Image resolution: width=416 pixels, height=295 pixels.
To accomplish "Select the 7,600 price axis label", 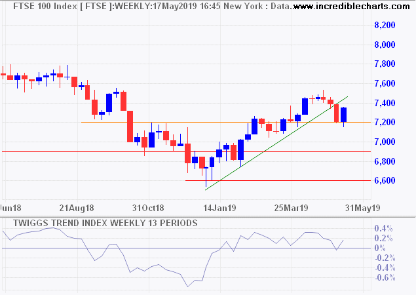I will point(385,83).
